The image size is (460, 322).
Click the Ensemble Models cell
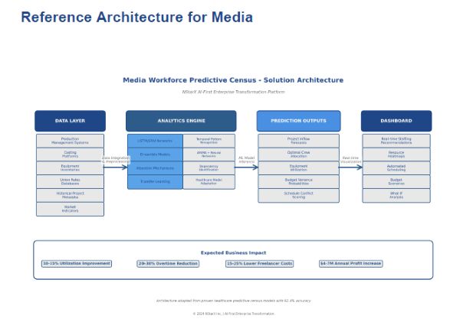click(x=155, y=154)
